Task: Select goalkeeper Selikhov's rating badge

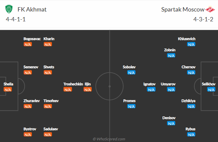Action: tap(211, 90)
